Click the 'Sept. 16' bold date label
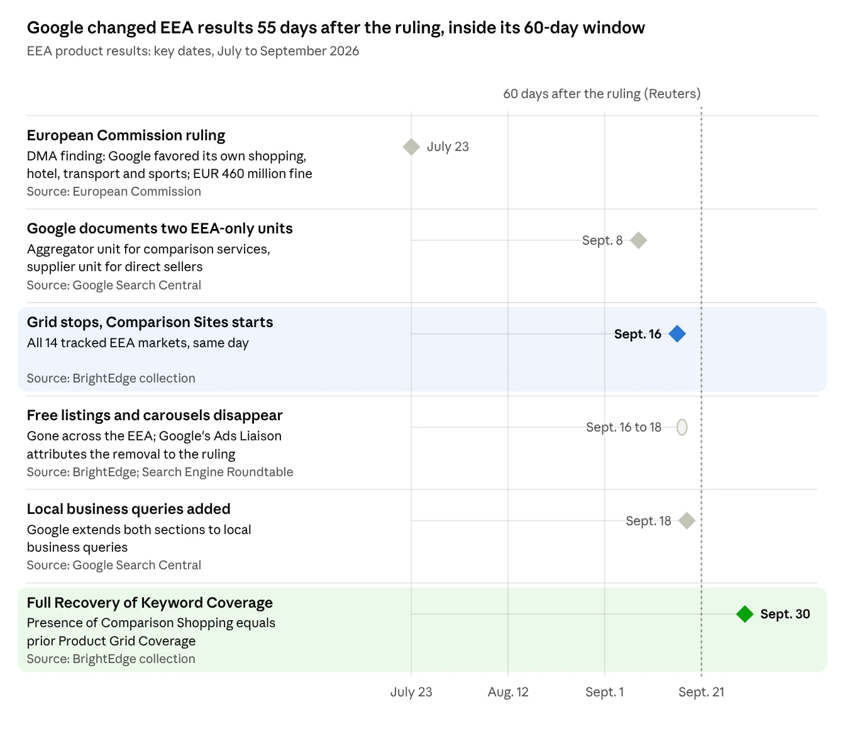This screenshot has width=845, height=736. 638,334
